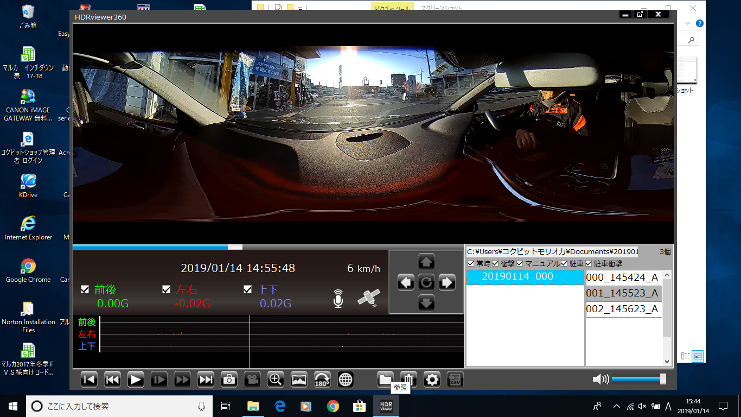Export data with the CSV icon

(x=455, y=379)
